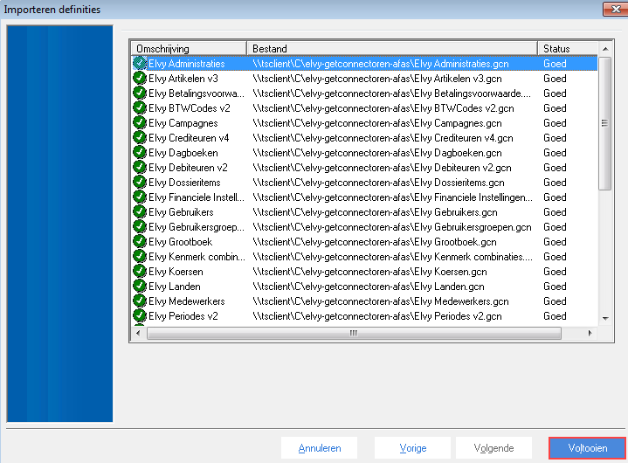
Task: Finish the import with Voltooien
Action: [587, 448]
